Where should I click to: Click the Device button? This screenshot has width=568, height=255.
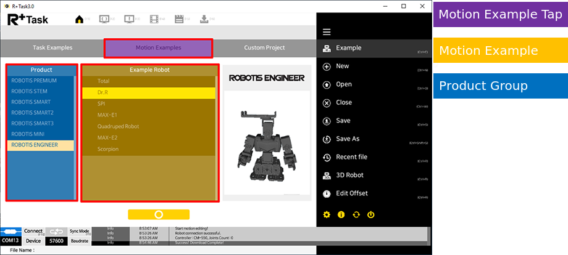(34, 241)
